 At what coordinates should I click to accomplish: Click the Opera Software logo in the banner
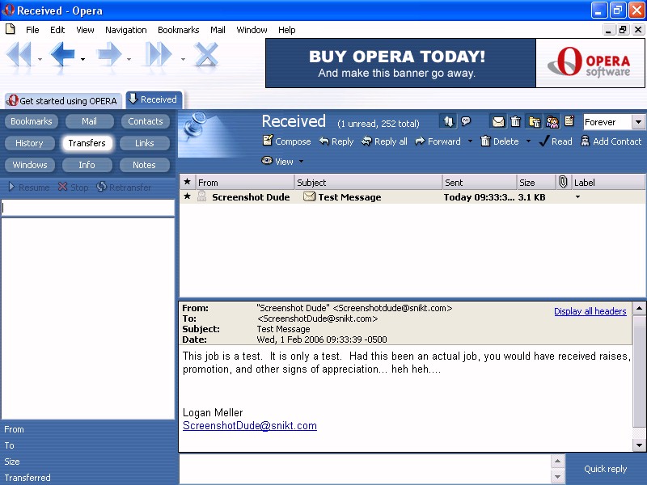(590, 63)
